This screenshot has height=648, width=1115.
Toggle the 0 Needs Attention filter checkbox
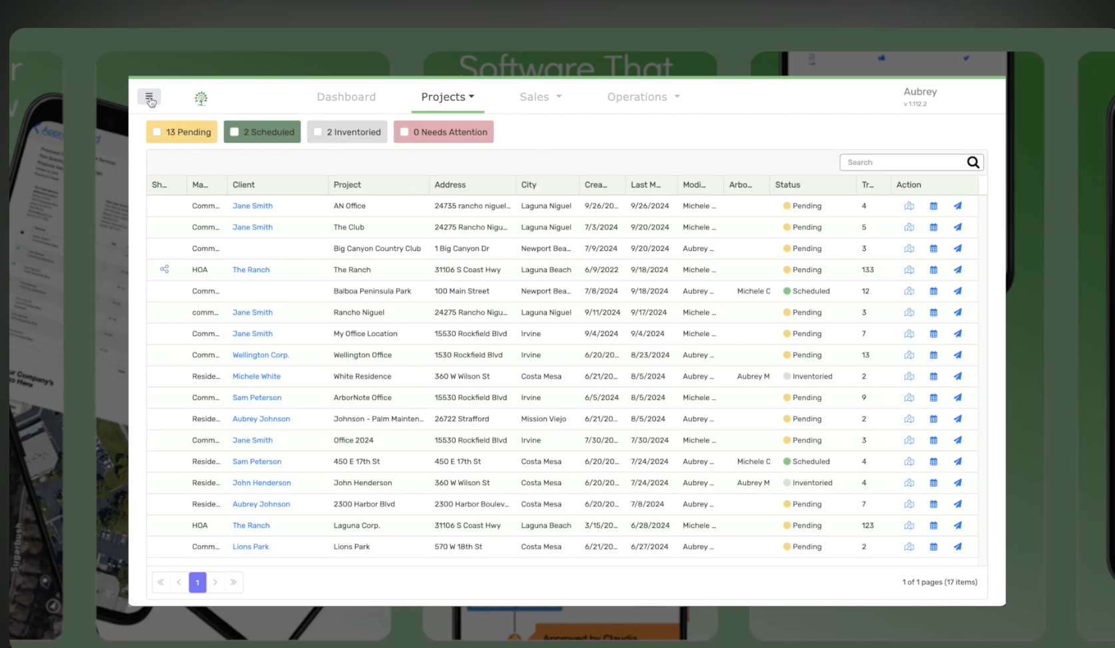tap(404, 132)
